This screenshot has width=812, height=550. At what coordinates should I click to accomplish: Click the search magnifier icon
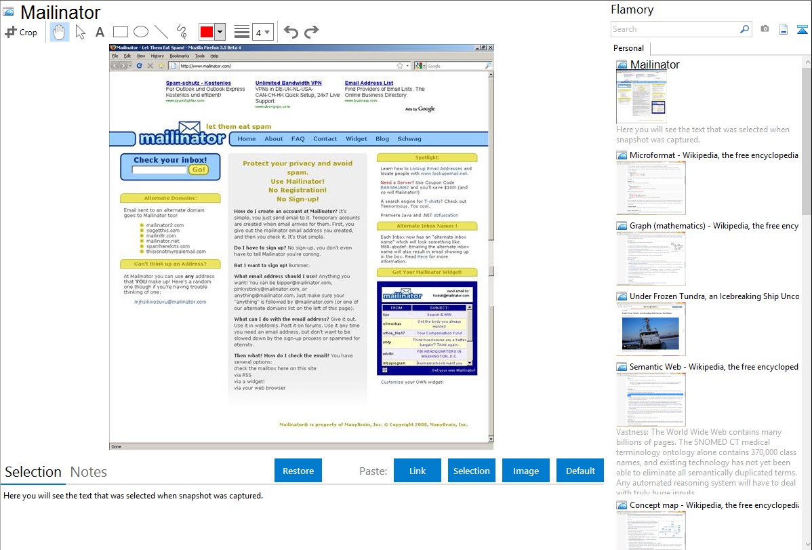[x=745, y=29]
